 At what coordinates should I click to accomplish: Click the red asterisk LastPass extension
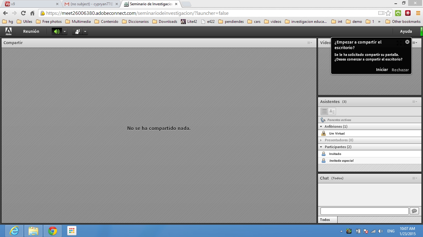tap(408, 13)
